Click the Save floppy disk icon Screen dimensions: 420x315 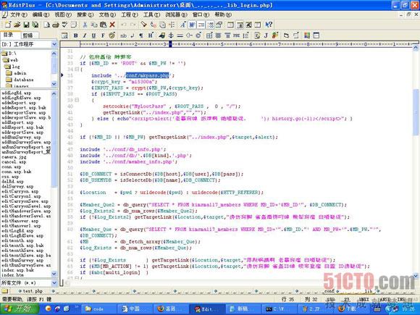(x=26, y=25)
